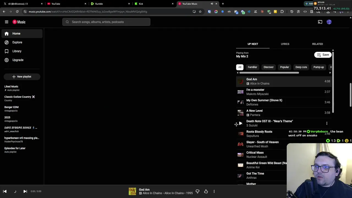Select the Popular filter chip
The height and width of the screenshot is (198, 352).
[284, 67]
